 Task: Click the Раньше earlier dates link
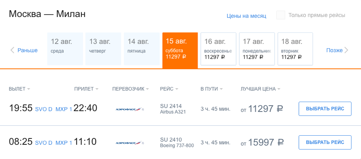[27, 50]
